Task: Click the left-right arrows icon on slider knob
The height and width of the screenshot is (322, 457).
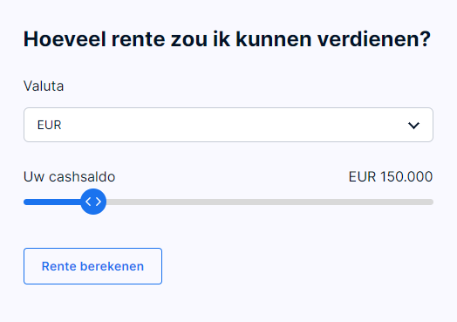Action: (93, 202)
